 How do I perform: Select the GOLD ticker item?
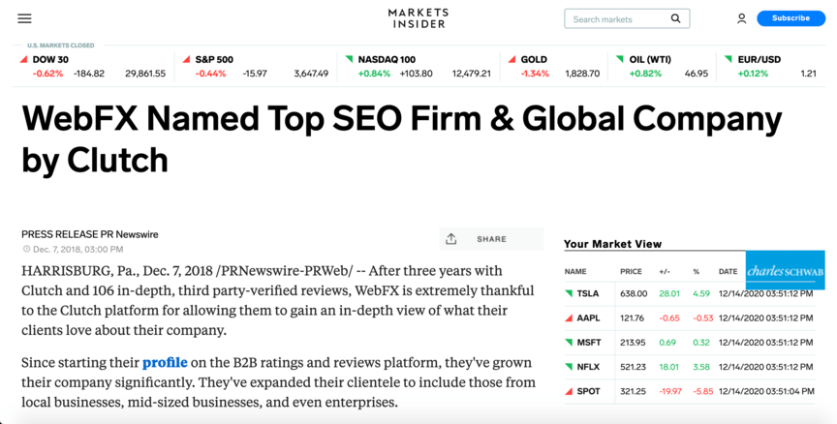(553, 66)
